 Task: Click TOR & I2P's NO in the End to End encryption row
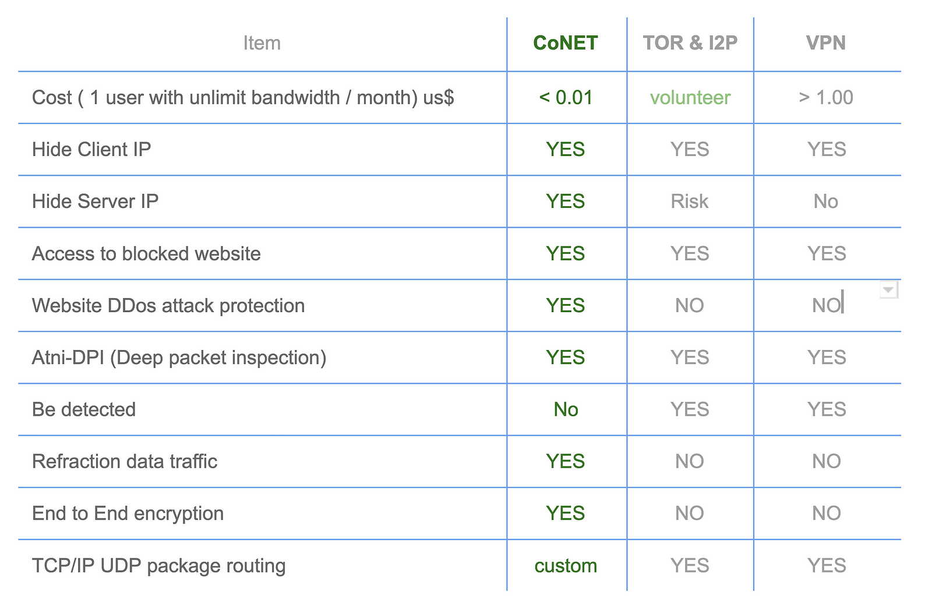[x=690, y=514]
